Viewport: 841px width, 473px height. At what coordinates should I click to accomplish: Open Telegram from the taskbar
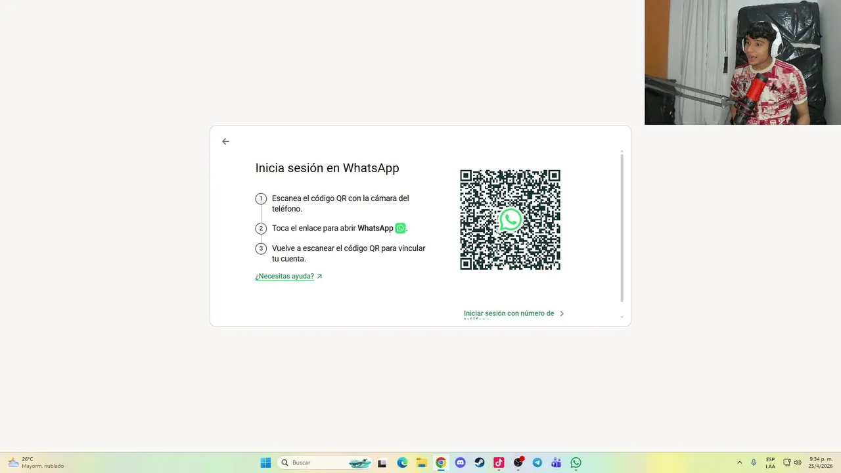pos(537,462)
